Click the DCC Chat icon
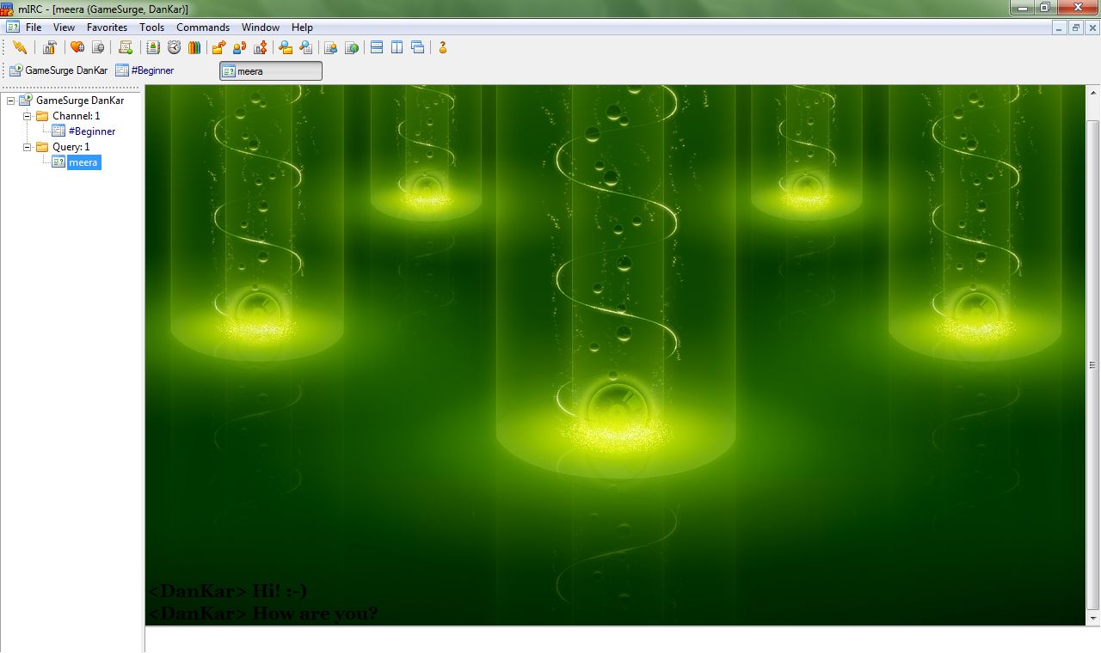1101x653 pixels. coord(239,47)
